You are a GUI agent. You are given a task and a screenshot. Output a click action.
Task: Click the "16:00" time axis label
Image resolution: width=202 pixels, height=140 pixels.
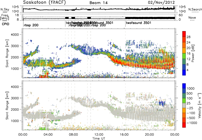point(124,135)
